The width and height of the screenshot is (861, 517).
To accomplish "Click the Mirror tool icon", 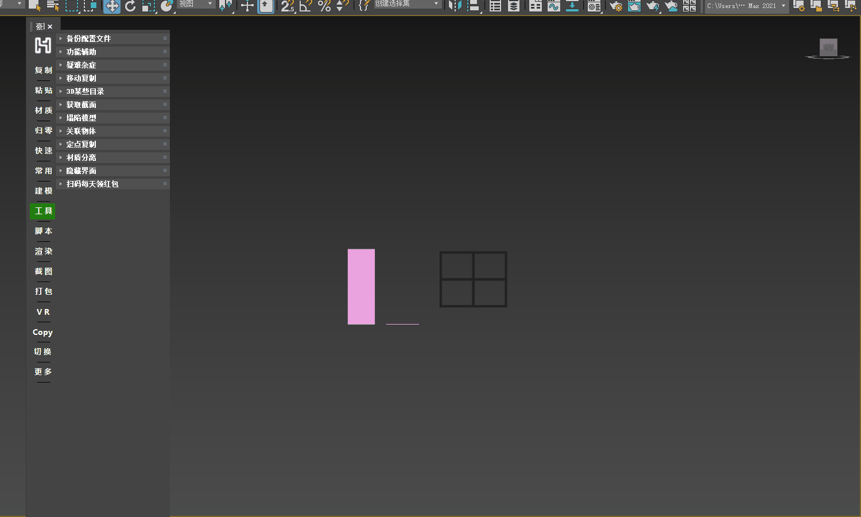I will (x=455, y=6).
